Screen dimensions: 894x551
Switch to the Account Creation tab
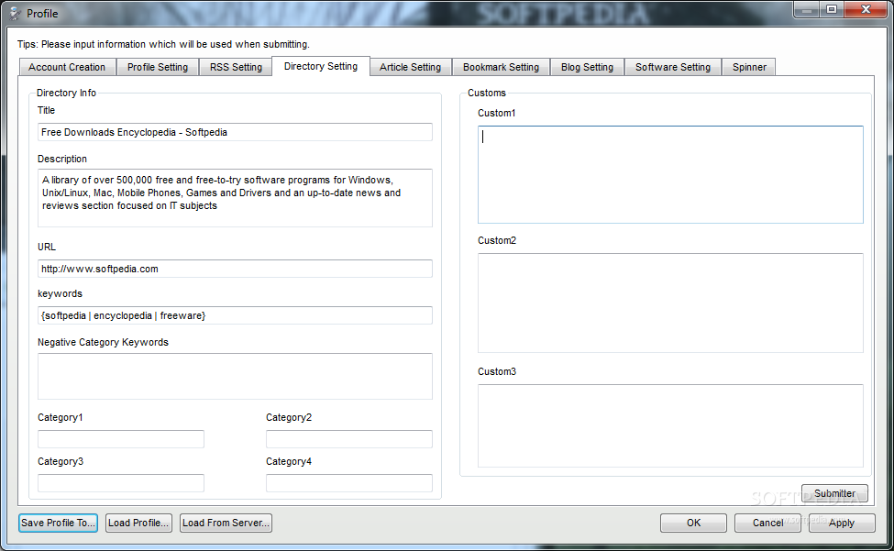point(67,67)
